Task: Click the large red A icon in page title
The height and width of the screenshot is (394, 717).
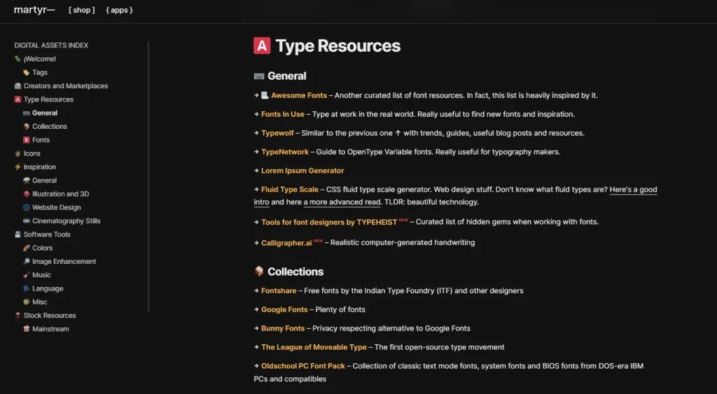Action: click(262, 45)
